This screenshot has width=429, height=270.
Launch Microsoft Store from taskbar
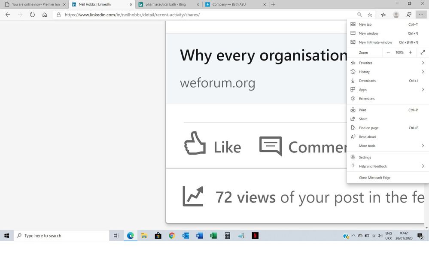[158, 236]
